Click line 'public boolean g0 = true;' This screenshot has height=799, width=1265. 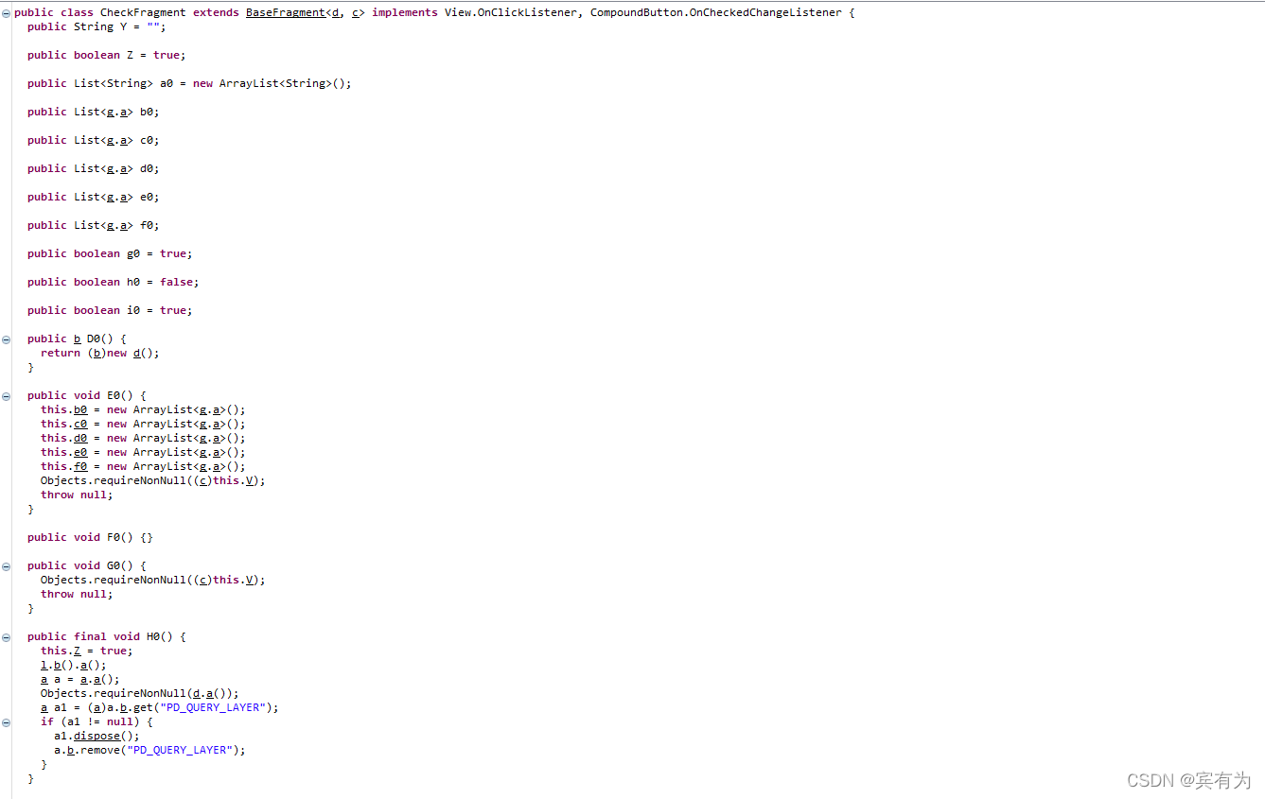[x=110, y=253]
